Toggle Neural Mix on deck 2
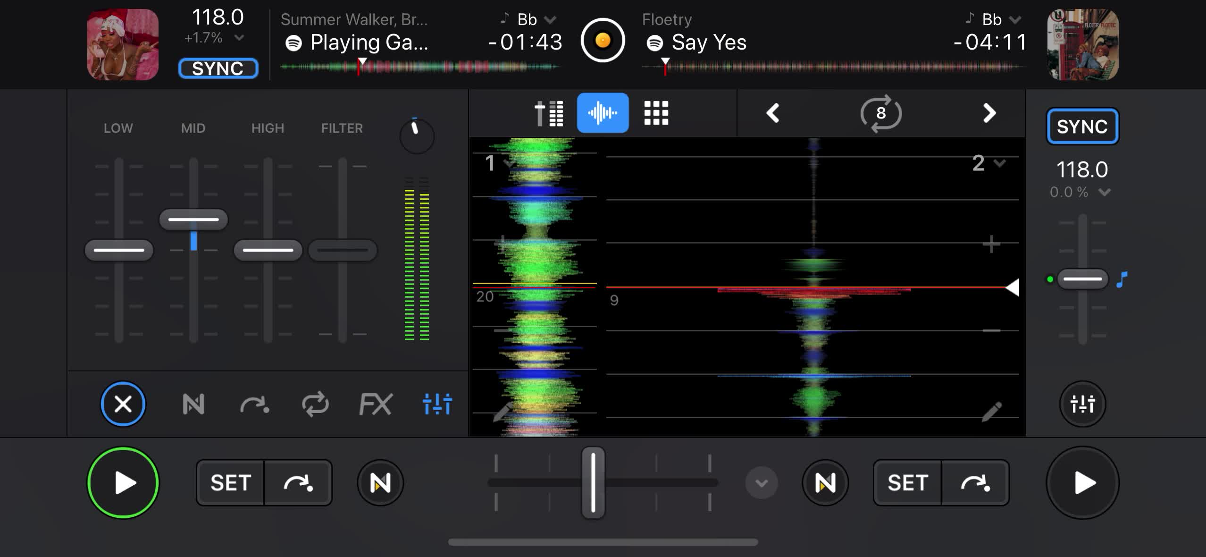 pyautogui.click(x=825, y=483)
